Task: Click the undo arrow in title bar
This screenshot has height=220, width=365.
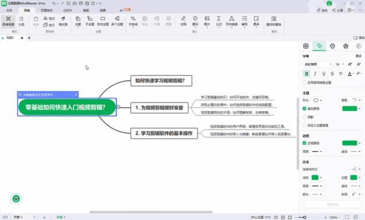Action: click(54, 3)
